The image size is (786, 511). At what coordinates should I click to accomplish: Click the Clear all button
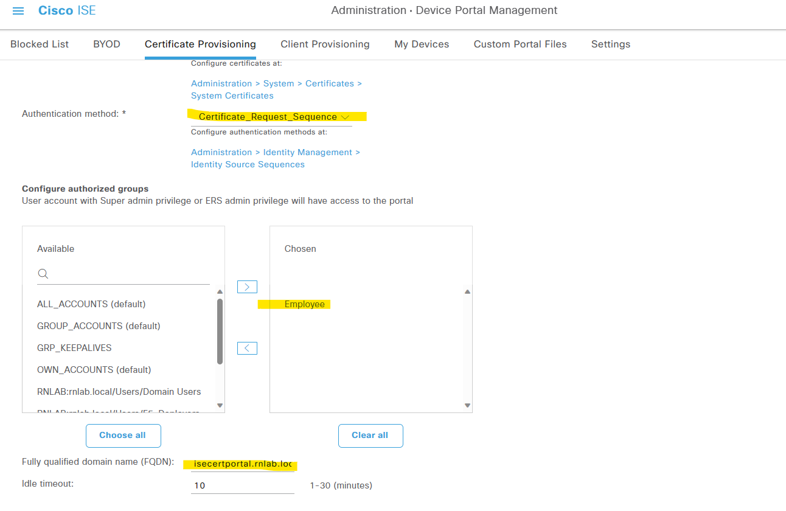click(x=370, y=436)
